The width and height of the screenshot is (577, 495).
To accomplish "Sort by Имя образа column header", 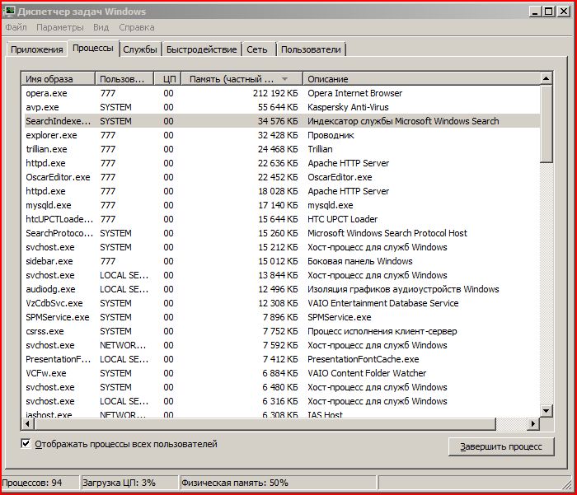I will click(x=58, y=79).
